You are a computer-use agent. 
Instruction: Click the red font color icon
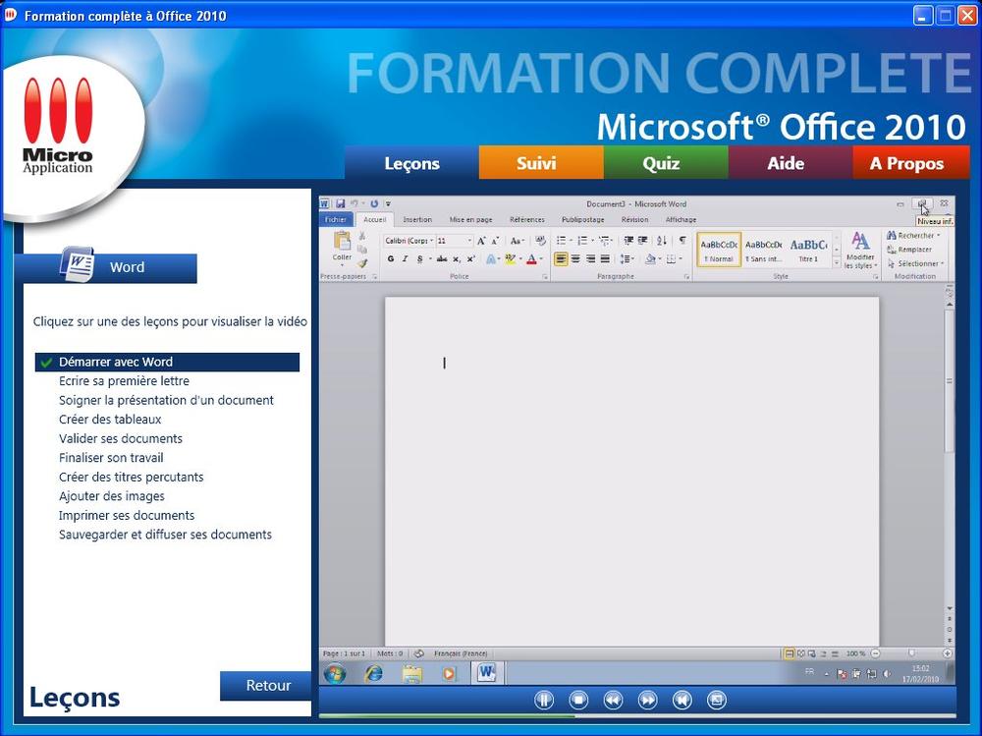click(531, 258)
